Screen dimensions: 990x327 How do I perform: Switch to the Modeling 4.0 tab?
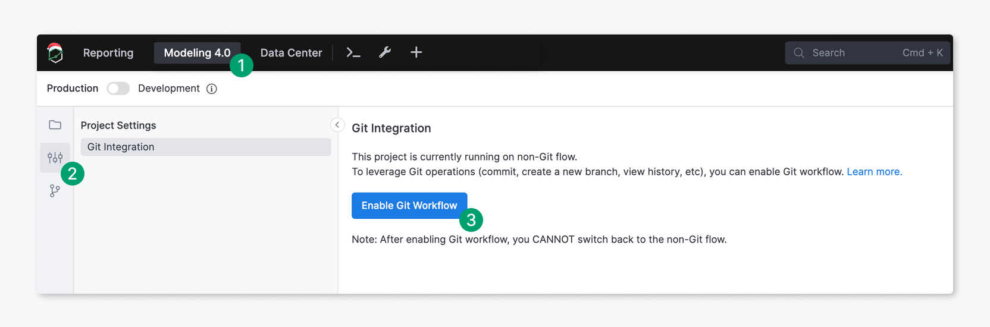point(197,53)
